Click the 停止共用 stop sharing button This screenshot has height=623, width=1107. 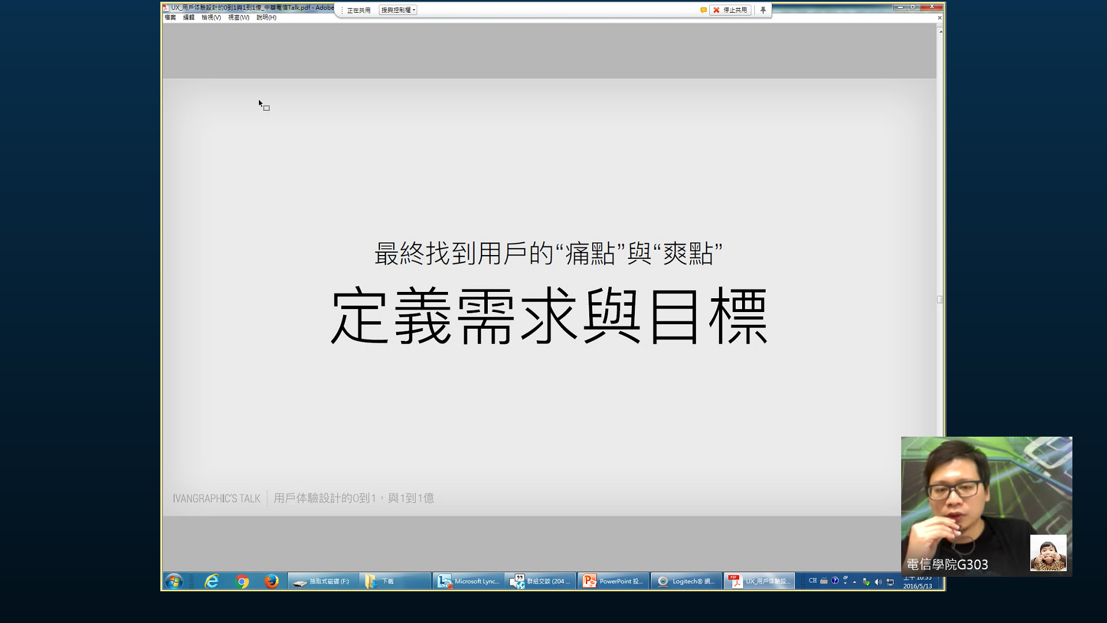click(x=730, y=10)
